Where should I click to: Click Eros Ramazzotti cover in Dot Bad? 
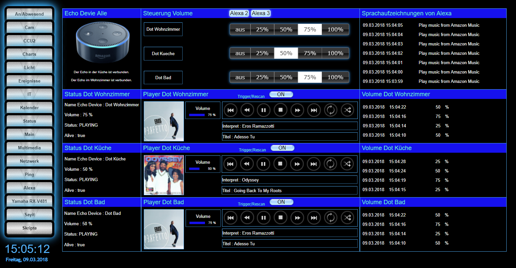164,229
